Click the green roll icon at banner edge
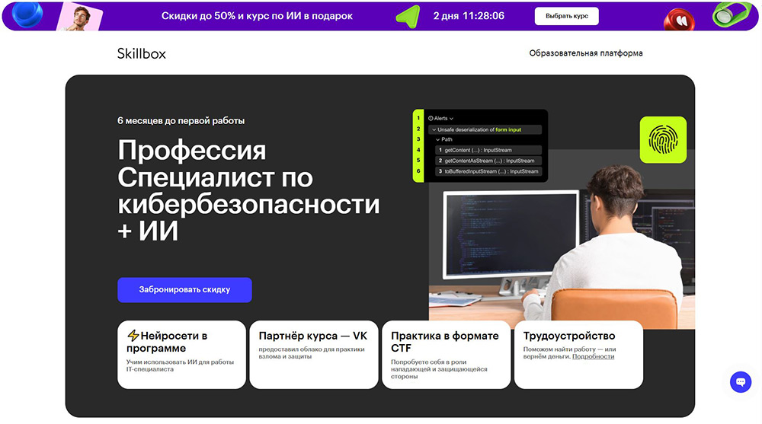Image resolution: width=762 pixels, height=424 pixels. tap(732, 14)
